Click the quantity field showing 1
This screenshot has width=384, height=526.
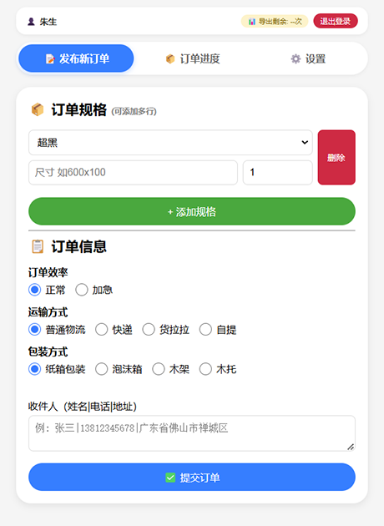tap(278, 173)
